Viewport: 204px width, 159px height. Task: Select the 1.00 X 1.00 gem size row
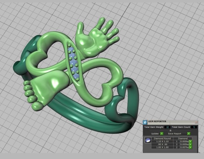(x=162, y=148)
